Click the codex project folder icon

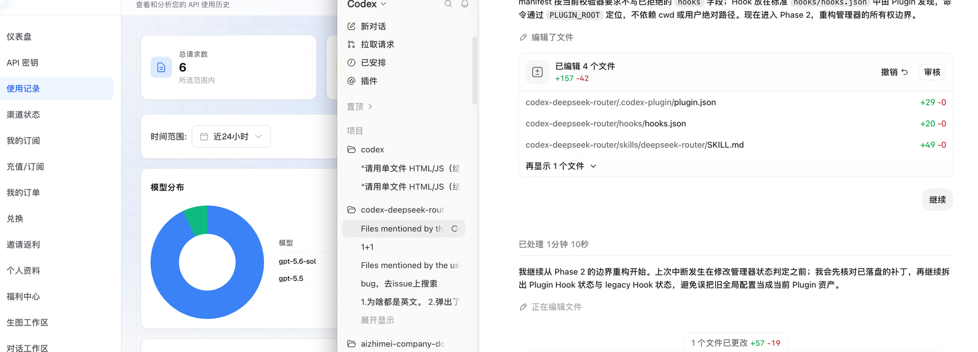coord(351,149)
